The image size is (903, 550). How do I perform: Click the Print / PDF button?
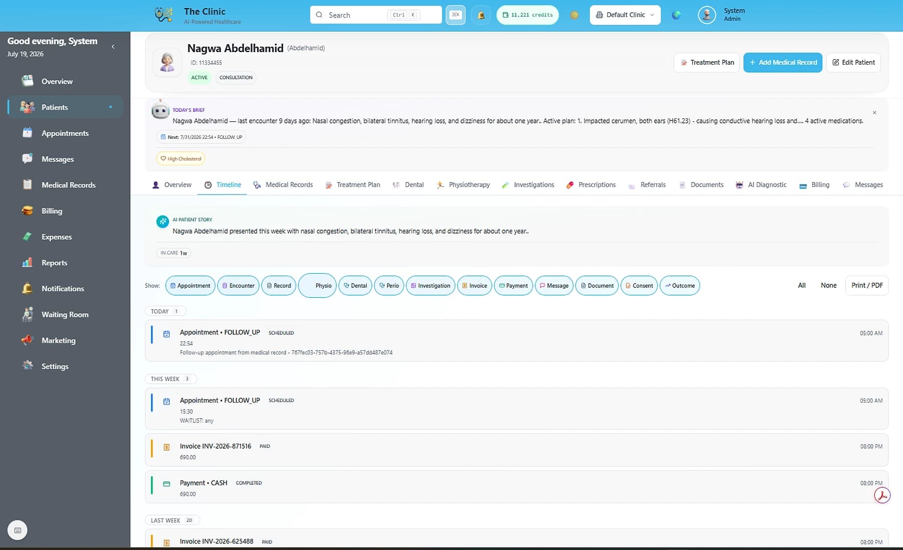coord(867,285)
